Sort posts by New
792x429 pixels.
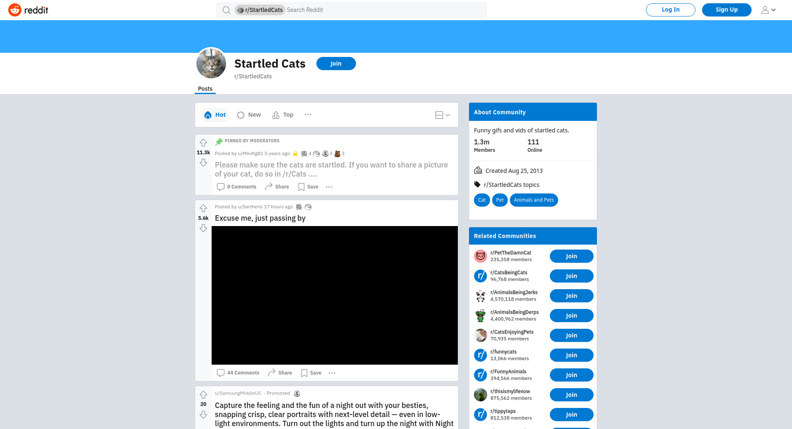tap(249, 115)
